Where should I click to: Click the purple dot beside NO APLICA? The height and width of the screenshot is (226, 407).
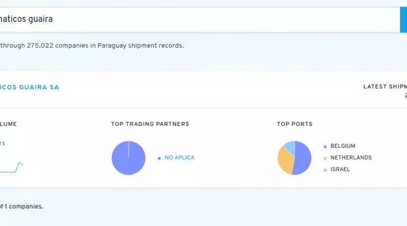tap(159, 158)
